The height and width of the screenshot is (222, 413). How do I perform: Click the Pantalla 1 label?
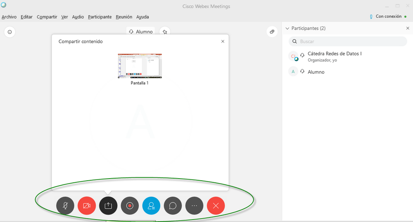click(140, 83)
